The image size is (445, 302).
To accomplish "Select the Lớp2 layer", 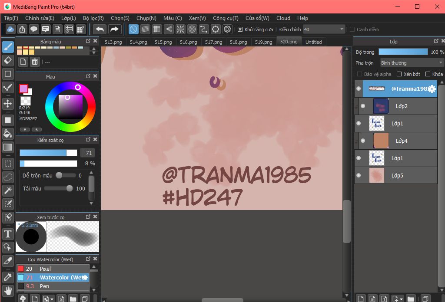I will click(398, 106).
